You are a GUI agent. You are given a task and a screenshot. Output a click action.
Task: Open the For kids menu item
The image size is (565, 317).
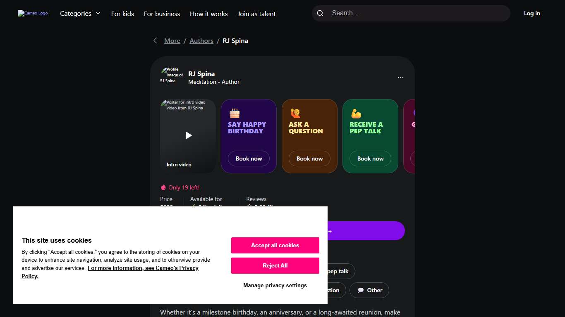122,14
